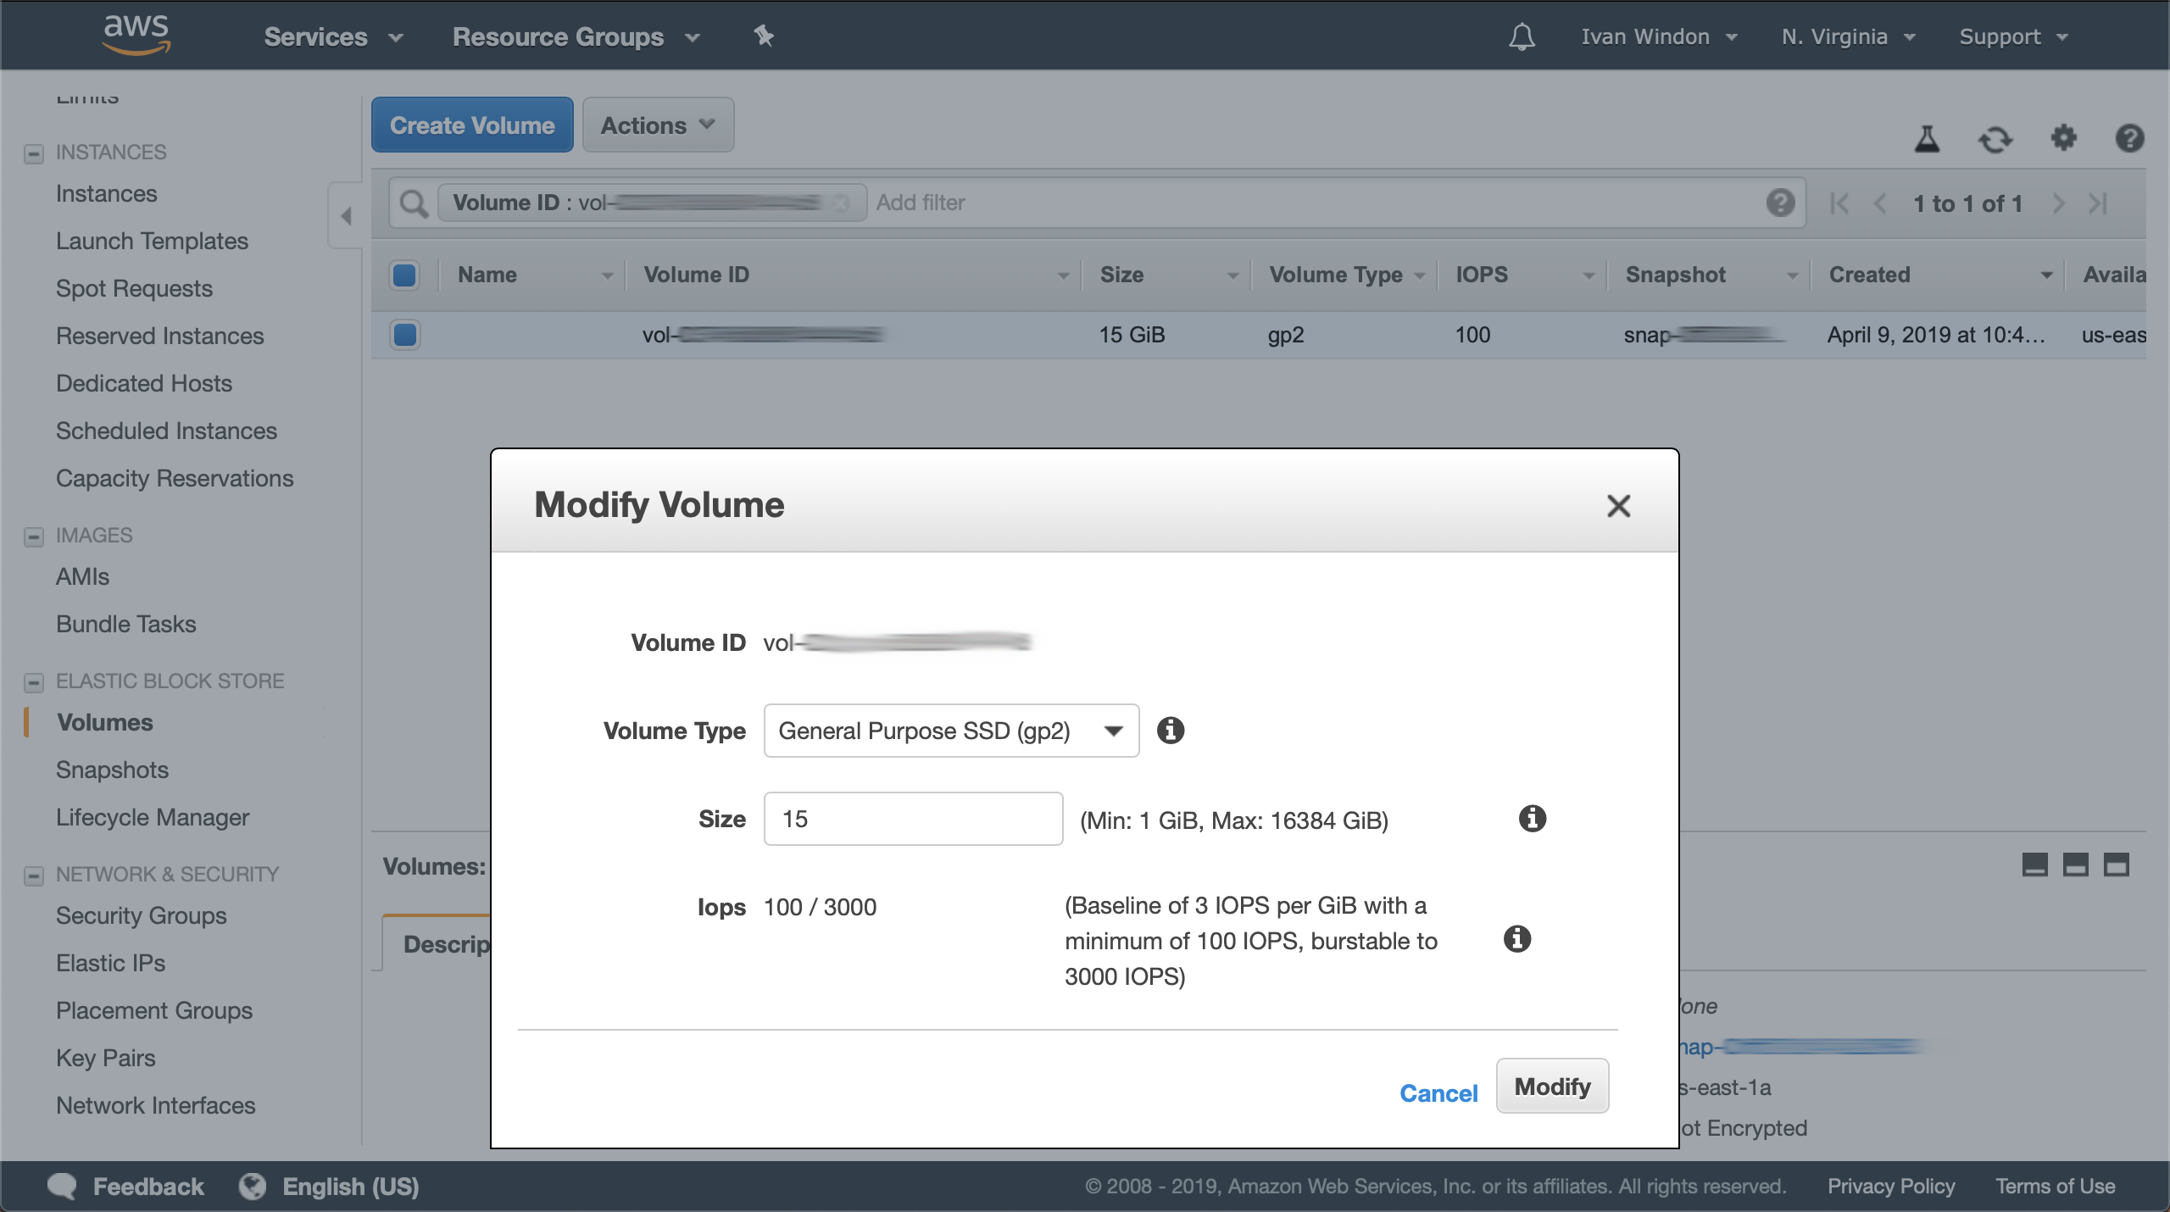Open the Volume Type dropdown
This screenshot has height=1212, width=2170.
click(x=951, y=731)
